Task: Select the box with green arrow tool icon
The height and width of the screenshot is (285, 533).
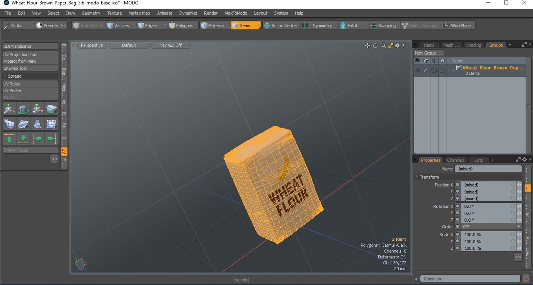Action: 51,109
